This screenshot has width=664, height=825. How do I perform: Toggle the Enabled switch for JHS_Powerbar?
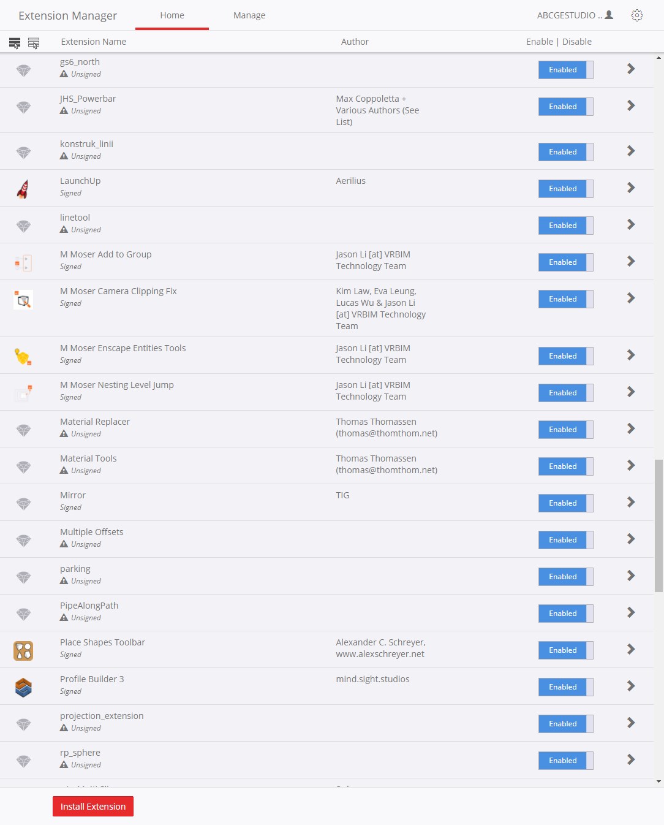pos(566,107)
